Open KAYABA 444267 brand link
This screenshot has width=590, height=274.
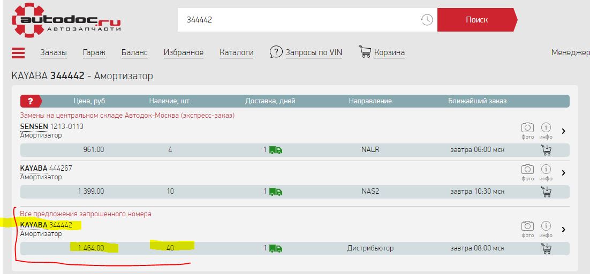[34, 169]
